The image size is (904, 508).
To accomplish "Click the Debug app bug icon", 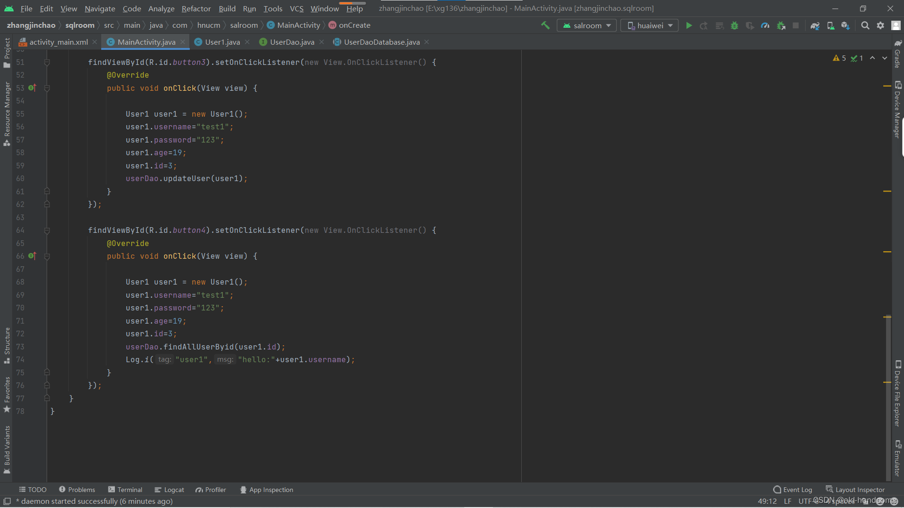I will coord(734,25).
